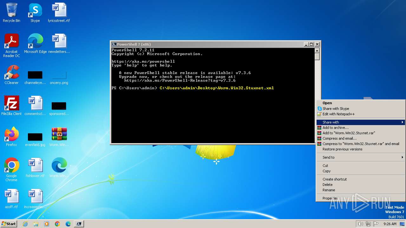Choose Add to archive...
The width and height of the screenshot is (406, 228).
[x=361, y=128]
